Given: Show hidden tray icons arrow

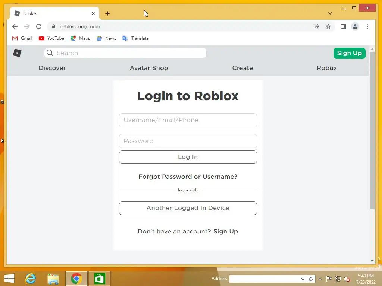Looking at the screenshot, I should coord(320,279).
